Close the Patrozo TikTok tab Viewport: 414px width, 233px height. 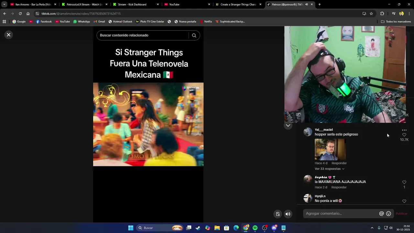point(312,5)
